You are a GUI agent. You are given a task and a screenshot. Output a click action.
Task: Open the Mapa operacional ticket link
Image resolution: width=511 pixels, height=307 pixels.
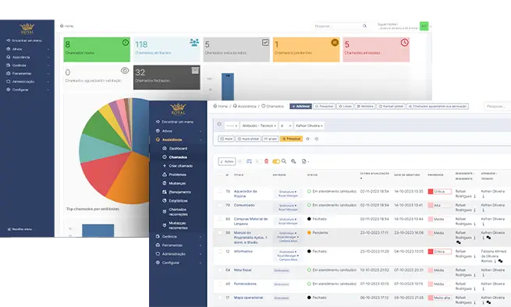tap(248, 298)
